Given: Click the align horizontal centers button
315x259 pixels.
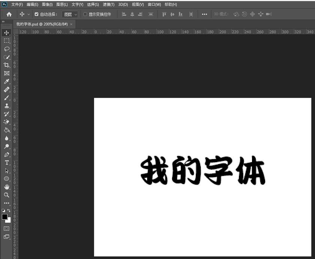Looking at the screenshot, I should (x=132, y=14).
